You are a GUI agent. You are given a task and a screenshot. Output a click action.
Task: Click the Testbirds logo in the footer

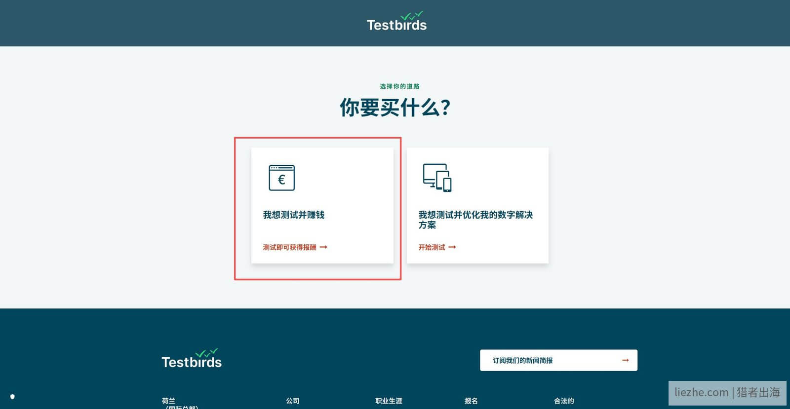click(x=192, y=359)
